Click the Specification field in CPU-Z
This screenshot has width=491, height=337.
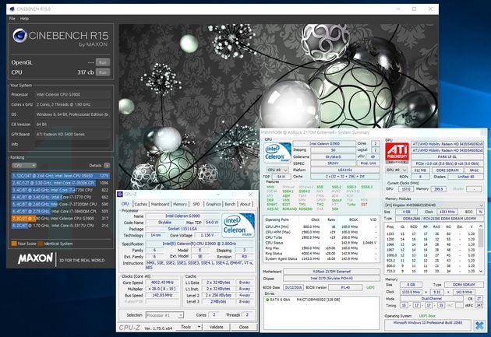point(200,244)
